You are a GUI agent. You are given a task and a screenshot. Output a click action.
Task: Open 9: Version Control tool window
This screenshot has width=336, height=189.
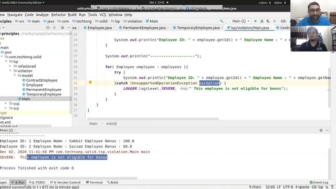(x=65, y=182)
